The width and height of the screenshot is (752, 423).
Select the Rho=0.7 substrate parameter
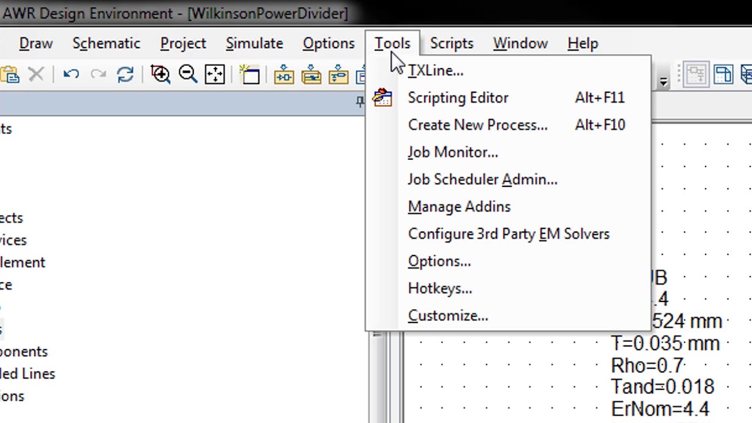(x=647, y=365)
